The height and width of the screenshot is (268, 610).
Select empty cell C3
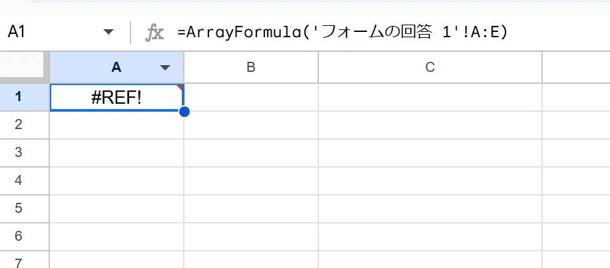coord(430,153)
